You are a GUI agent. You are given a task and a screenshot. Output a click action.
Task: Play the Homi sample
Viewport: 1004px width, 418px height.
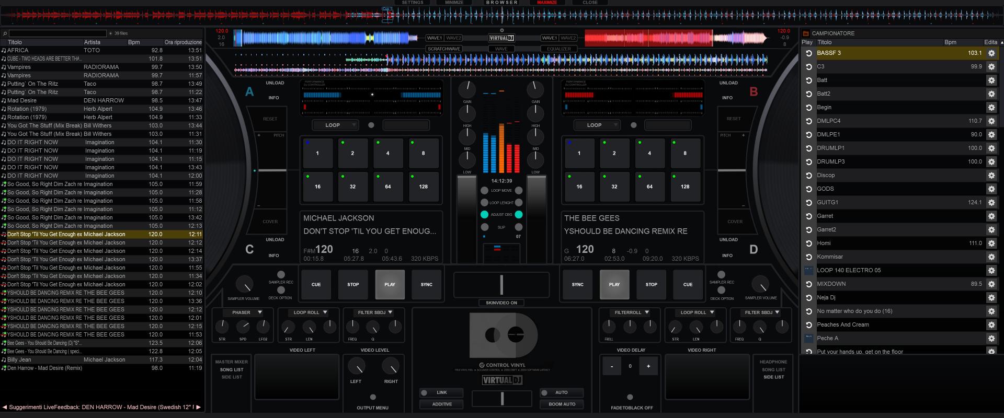[808, 243]
